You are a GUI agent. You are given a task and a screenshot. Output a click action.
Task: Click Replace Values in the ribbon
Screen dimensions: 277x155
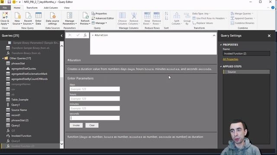tap(203, 23)
